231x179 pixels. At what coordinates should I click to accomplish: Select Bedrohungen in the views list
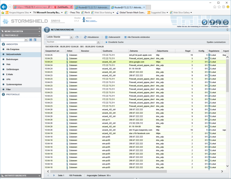12,59
